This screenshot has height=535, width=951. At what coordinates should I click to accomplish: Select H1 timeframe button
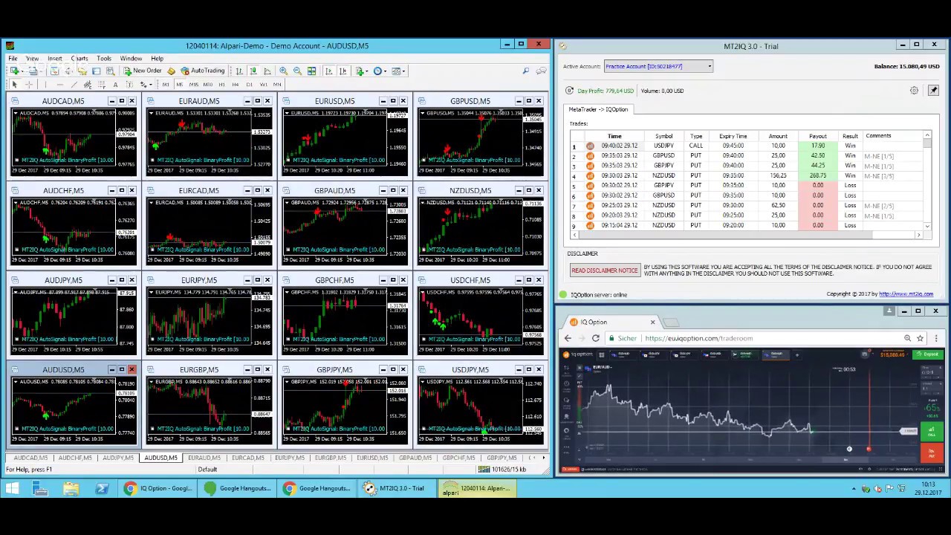[221, 85]
